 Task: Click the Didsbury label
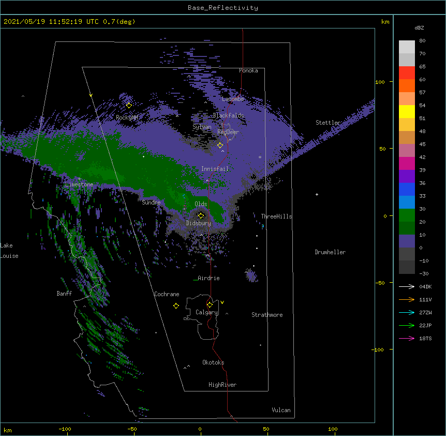point(198,223)
